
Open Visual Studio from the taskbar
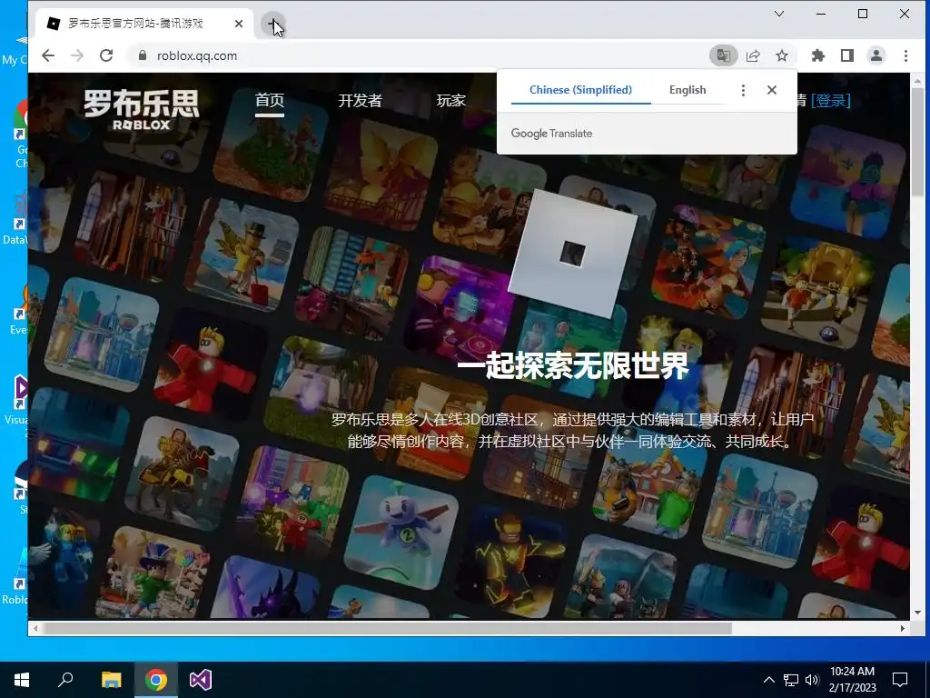point(201,680)
